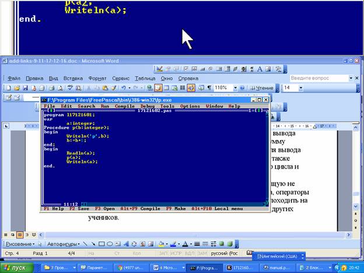
Task: Open the Рисование drawing menu
Action: pyautogui.click(x=20, y=244)
